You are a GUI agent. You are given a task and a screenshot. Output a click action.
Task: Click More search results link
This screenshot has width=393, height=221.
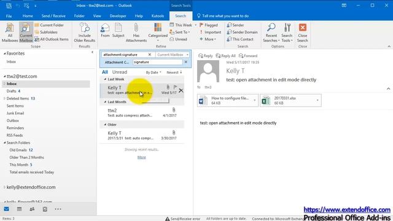coord(142,157)
